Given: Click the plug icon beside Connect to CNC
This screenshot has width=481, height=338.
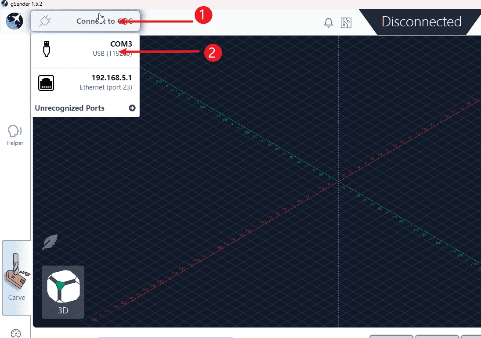Looking at the screenshot, I should (x=45, y=21).
